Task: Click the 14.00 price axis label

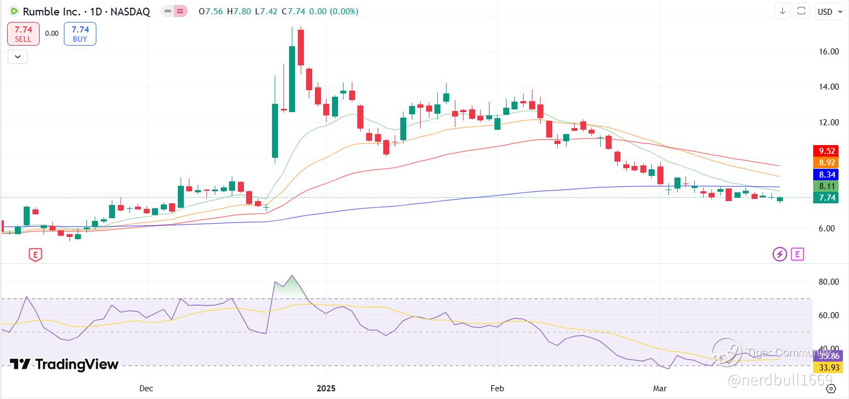Action: tap(829, 86)
